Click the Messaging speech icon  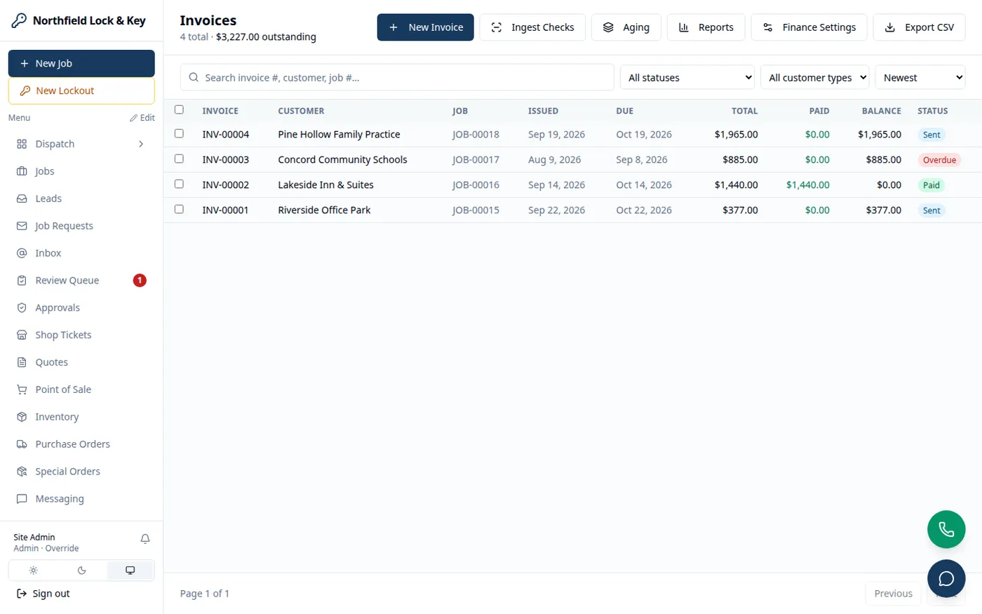(22, 499)
